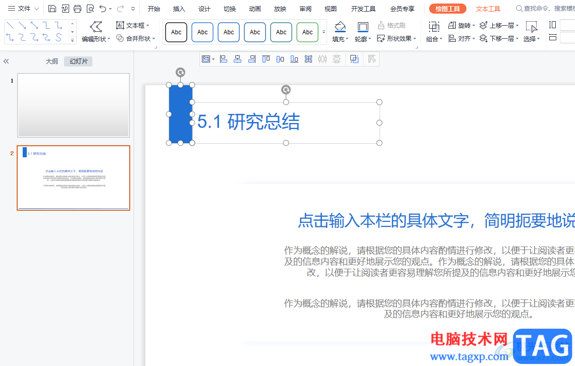Viewport: 575px width, 366px height.
Task: Click 下移一层 send backward button
Action: (499, 38)
